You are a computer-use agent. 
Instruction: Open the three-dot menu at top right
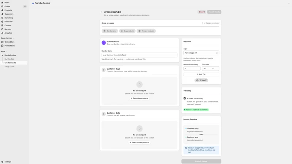289,3
